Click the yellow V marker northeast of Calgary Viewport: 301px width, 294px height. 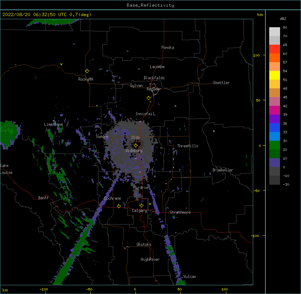[150, 204]
